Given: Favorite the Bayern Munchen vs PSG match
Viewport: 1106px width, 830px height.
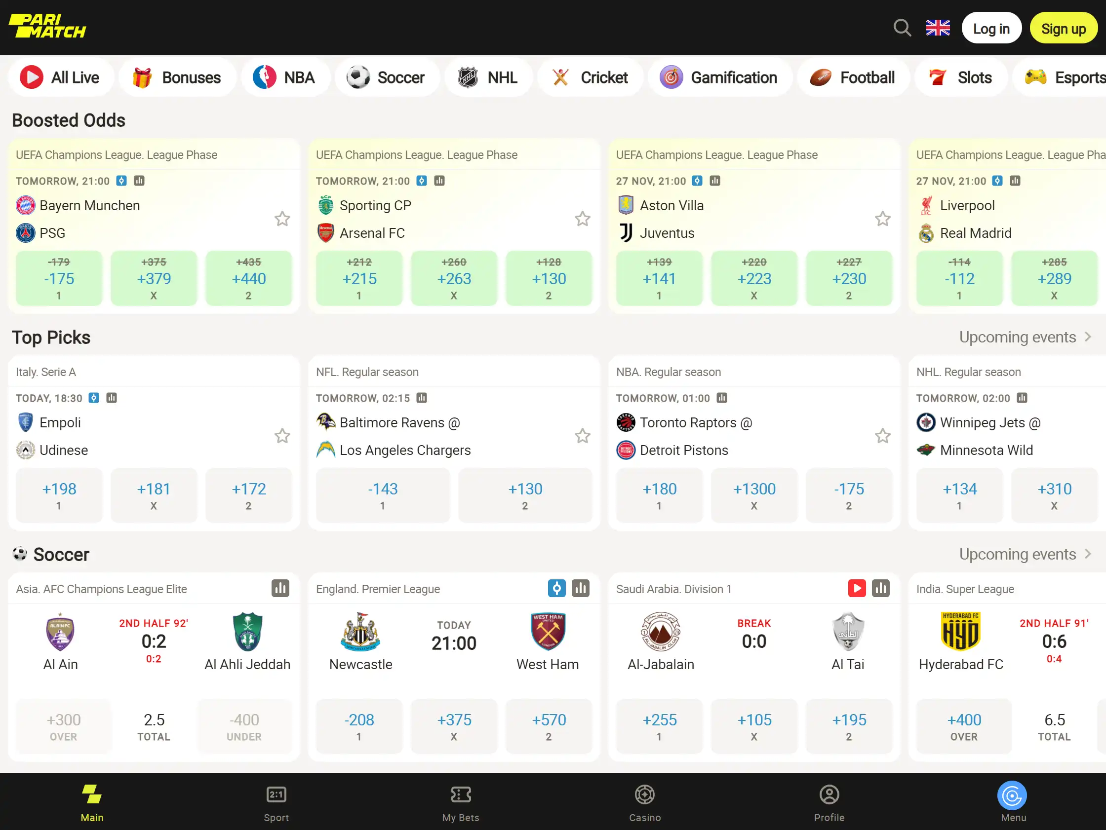Looking at the screenshot, I should coord(282,219).
